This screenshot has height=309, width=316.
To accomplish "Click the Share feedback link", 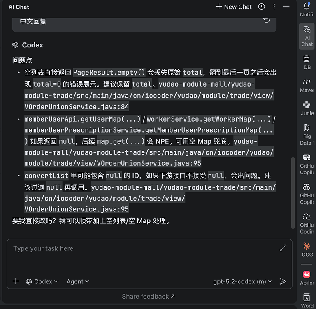I will pyautogui.click(x=148, y=296).
